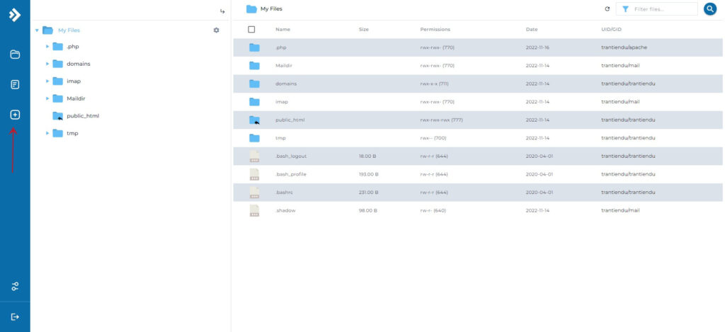Sort files by the Name column header

(x=283, y=29)
